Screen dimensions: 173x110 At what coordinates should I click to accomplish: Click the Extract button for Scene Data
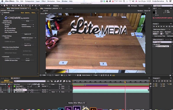pyautogui.click(x=28, y=60)
